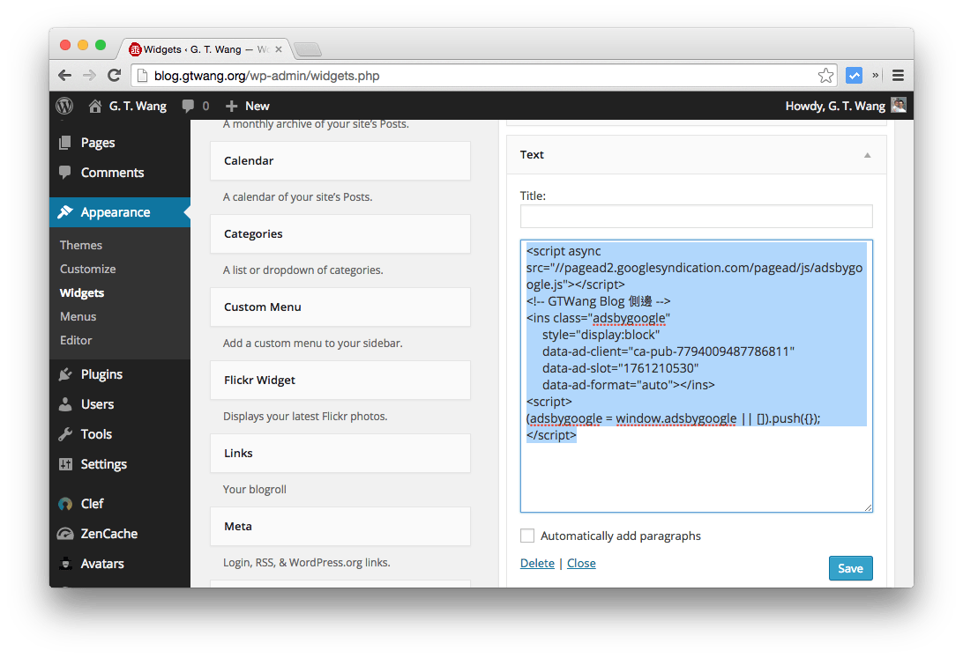Open Plugins via the plug icon
This screenshot has height=658, width=963.
coord(66,373)
